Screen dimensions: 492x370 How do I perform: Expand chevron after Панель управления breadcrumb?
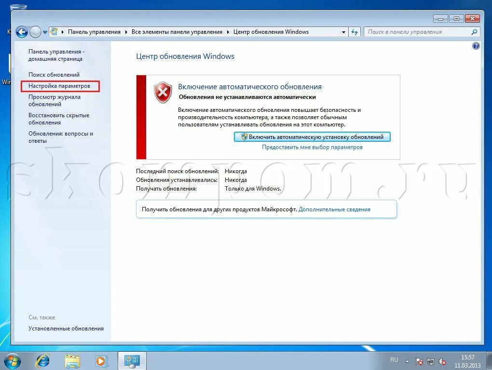126,32
